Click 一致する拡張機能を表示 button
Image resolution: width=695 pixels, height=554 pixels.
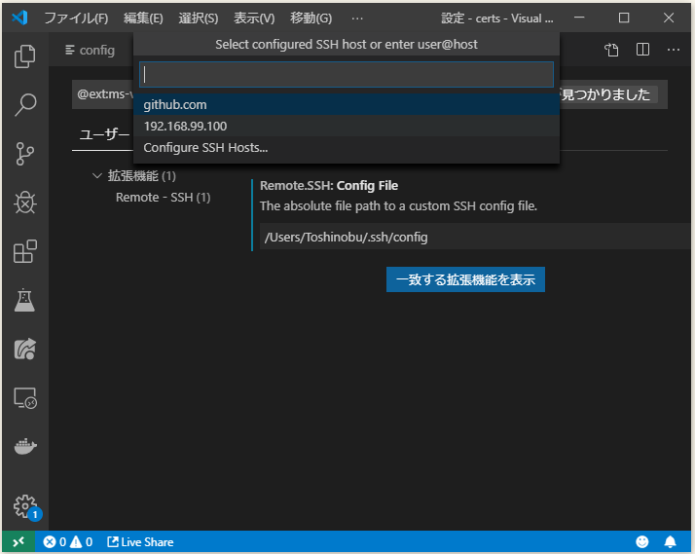tap(465, 279)
